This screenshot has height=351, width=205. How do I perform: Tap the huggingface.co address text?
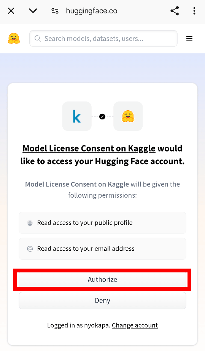pos(91,11)
